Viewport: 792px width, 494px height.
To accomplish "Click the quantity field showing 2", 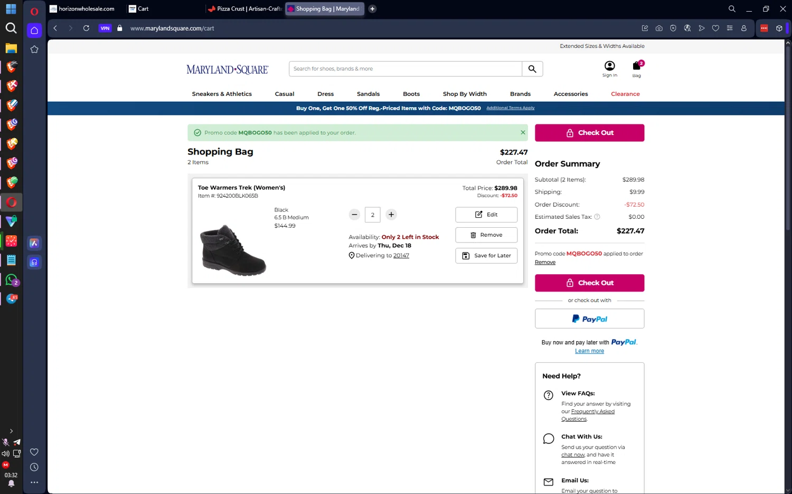I will click(373, 215).
